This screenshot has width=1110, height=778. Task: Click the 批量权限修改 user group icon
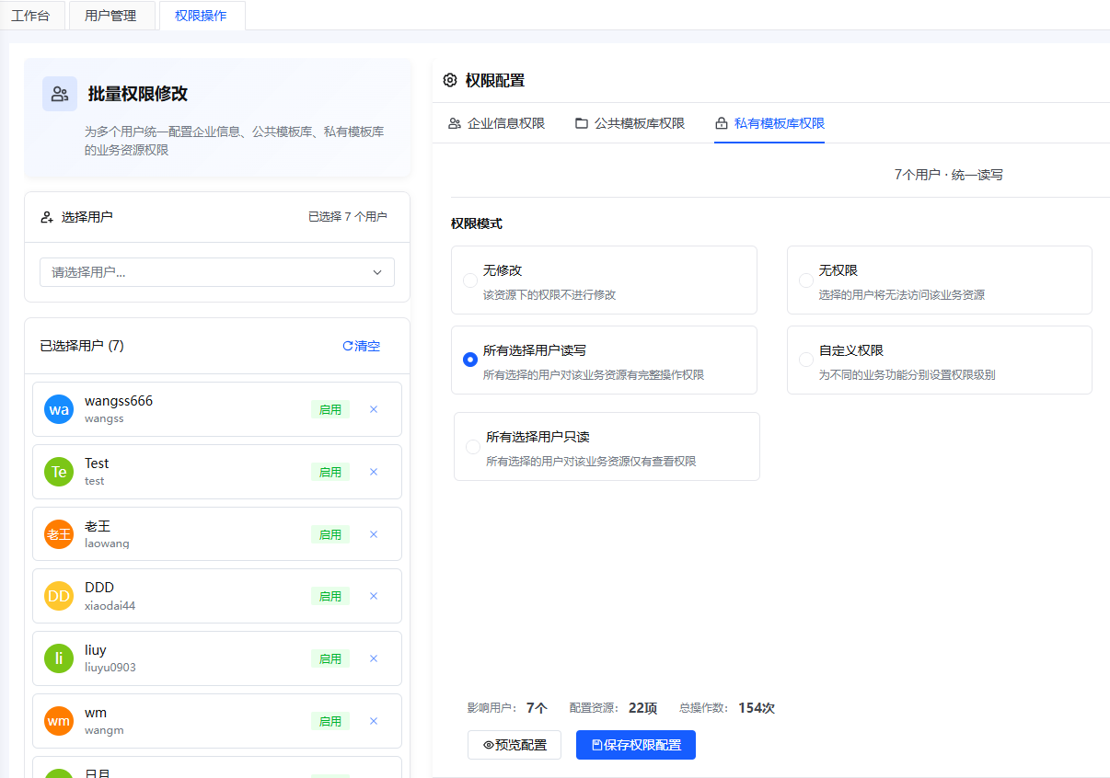(58, 94)
